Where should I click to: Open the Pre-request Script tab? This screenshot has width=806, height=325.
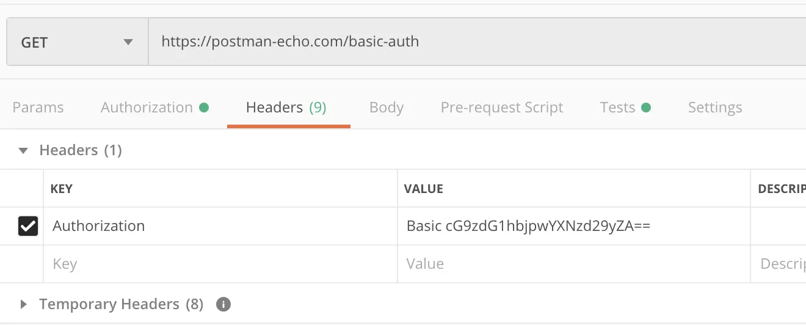pyautogui.click(x=502, y=108)
